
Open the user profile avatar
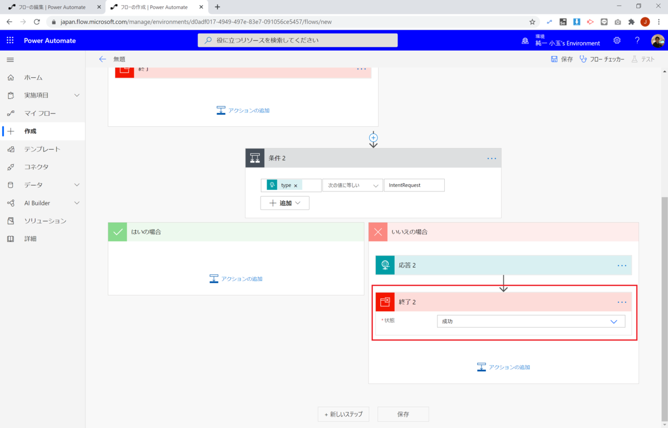click(x=657, y=41)
